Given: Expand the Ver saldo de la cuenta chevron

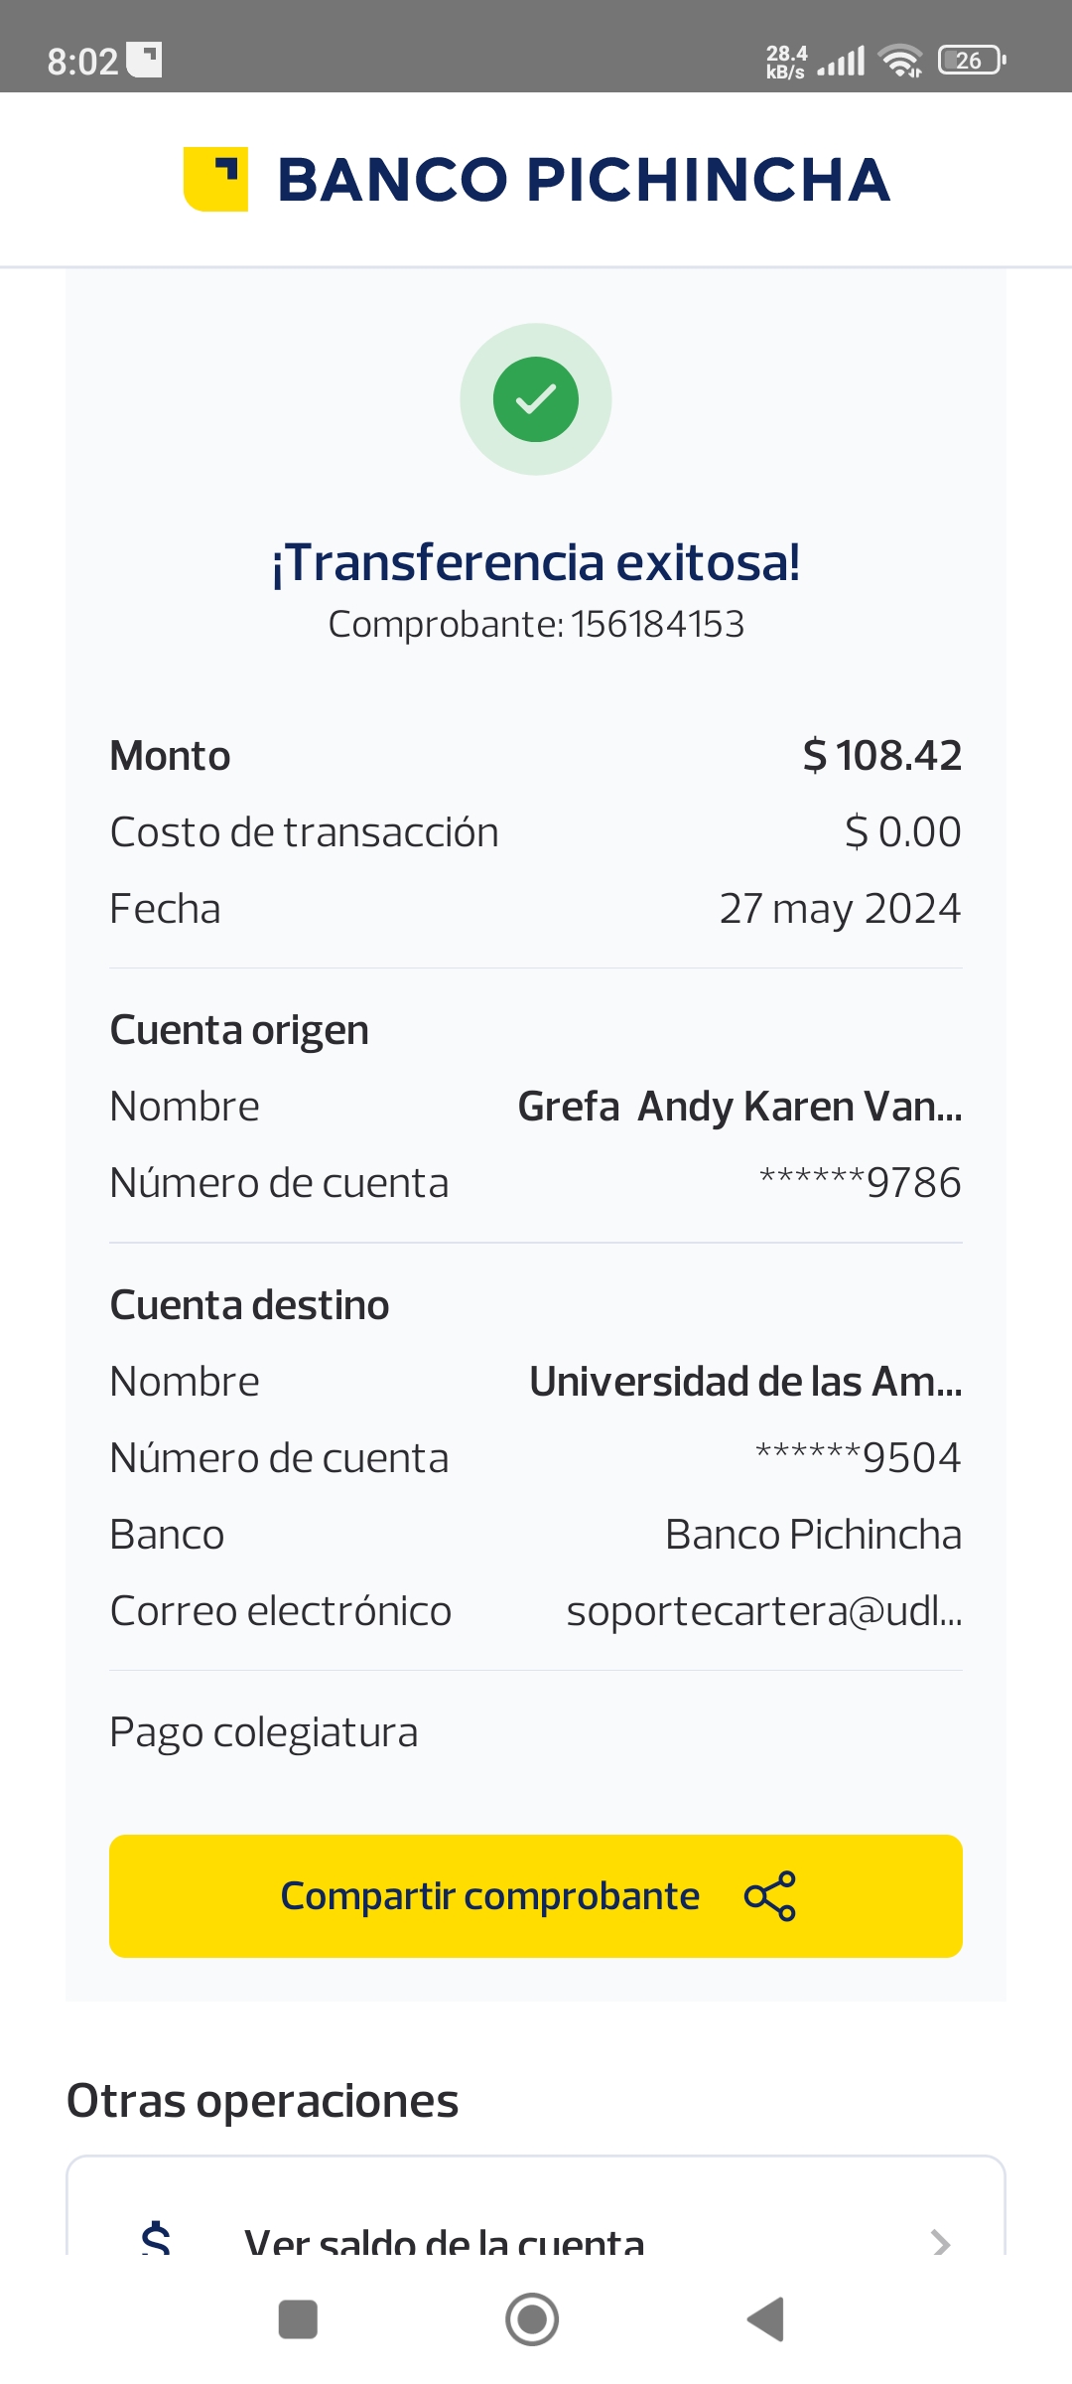Looking at the screenshot, I should 940,2242.
